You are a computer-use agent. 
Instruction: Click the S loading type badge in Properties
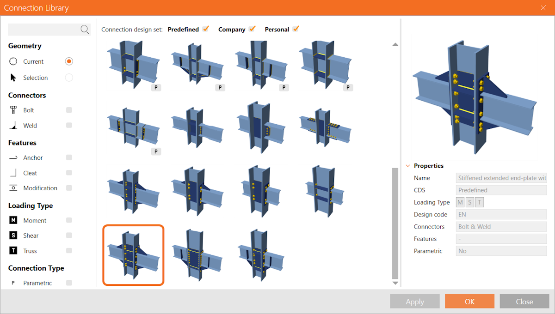[470, 202]
